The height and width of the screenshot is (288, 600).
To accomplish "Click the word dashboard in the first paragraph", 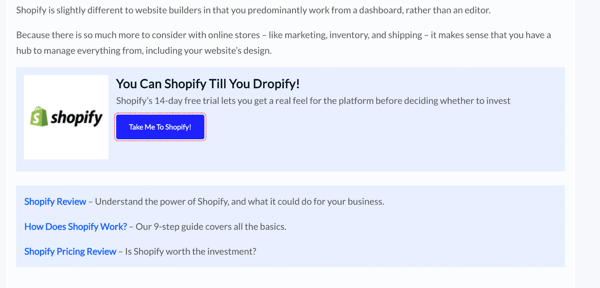I will pos(379,10).
